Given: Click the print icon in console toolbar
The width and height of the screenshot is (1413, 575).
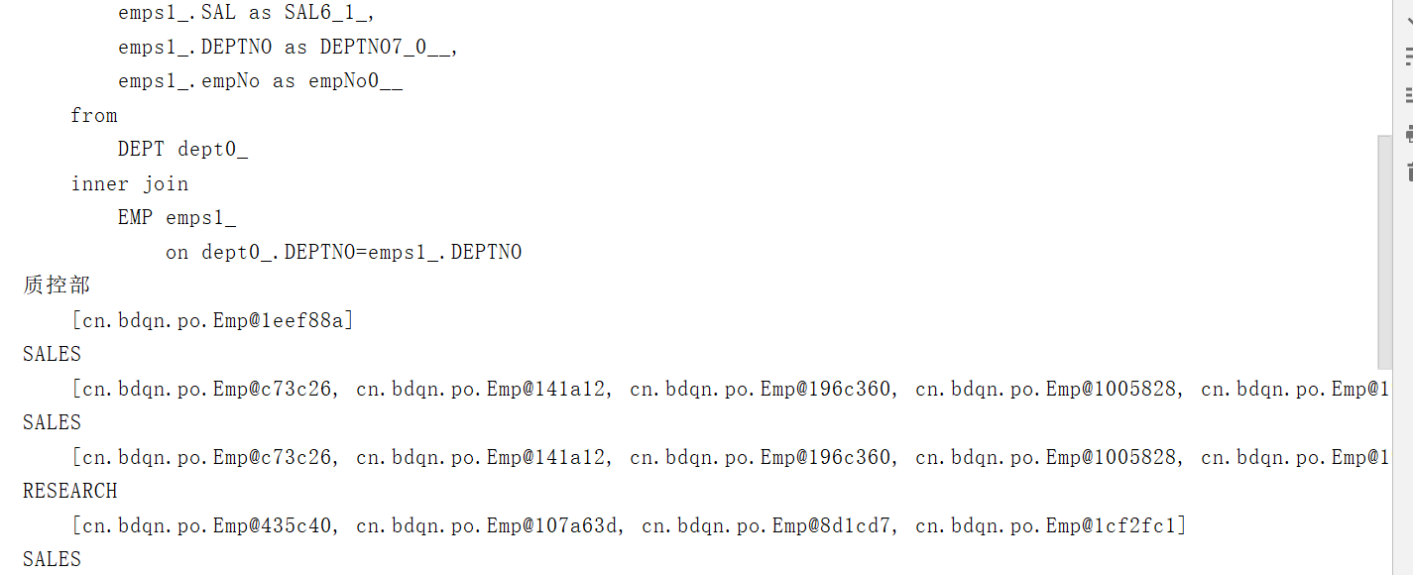Looking at the screenshot, I should point(1408,134).
